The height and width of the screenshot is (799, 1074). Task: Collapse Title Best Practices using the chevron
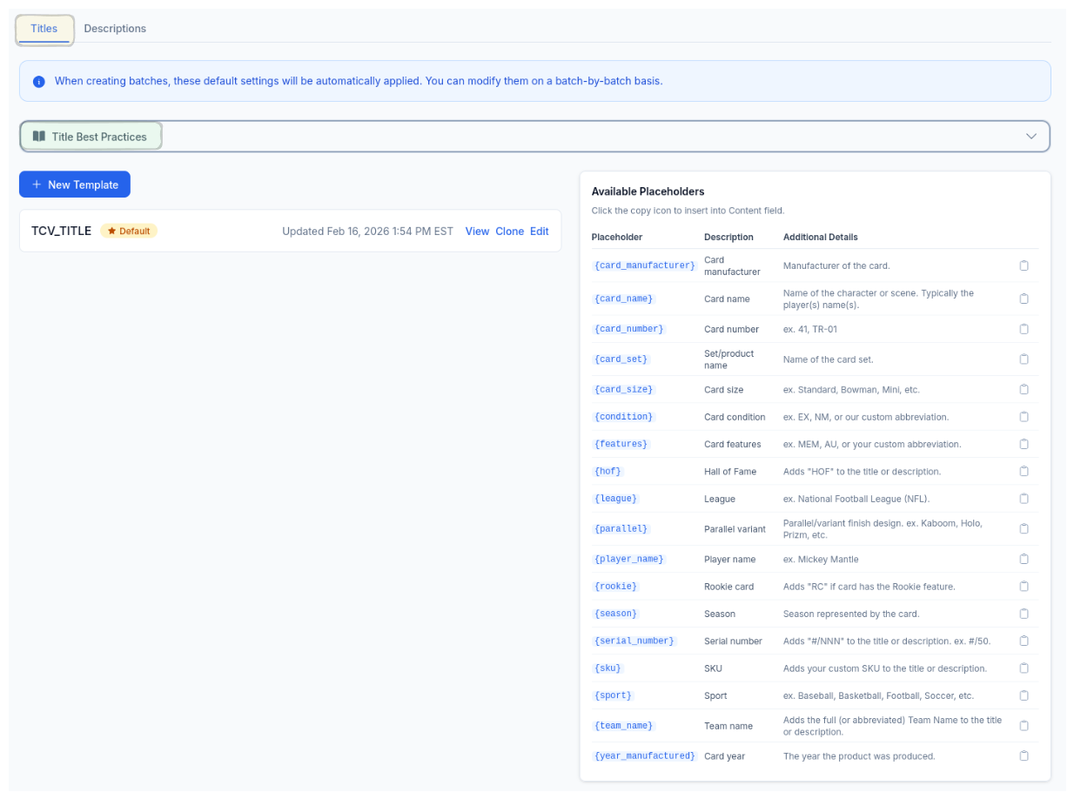click(1031, 136)
